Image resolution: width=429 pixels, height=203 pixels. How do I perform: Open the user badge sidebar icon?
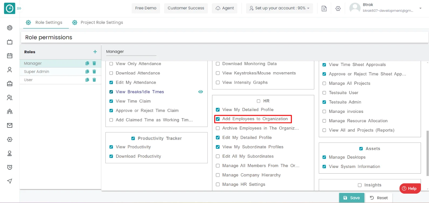coord(10,153)
